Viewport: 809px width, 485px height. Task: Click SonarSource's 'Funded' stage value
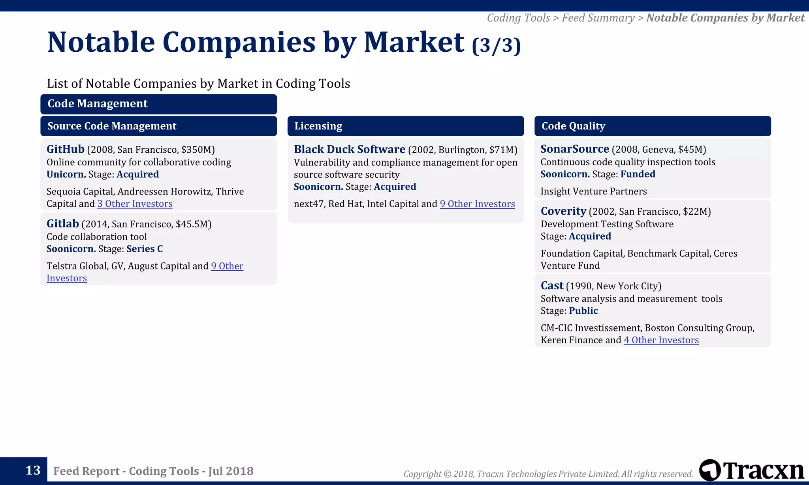coord(638,174)
